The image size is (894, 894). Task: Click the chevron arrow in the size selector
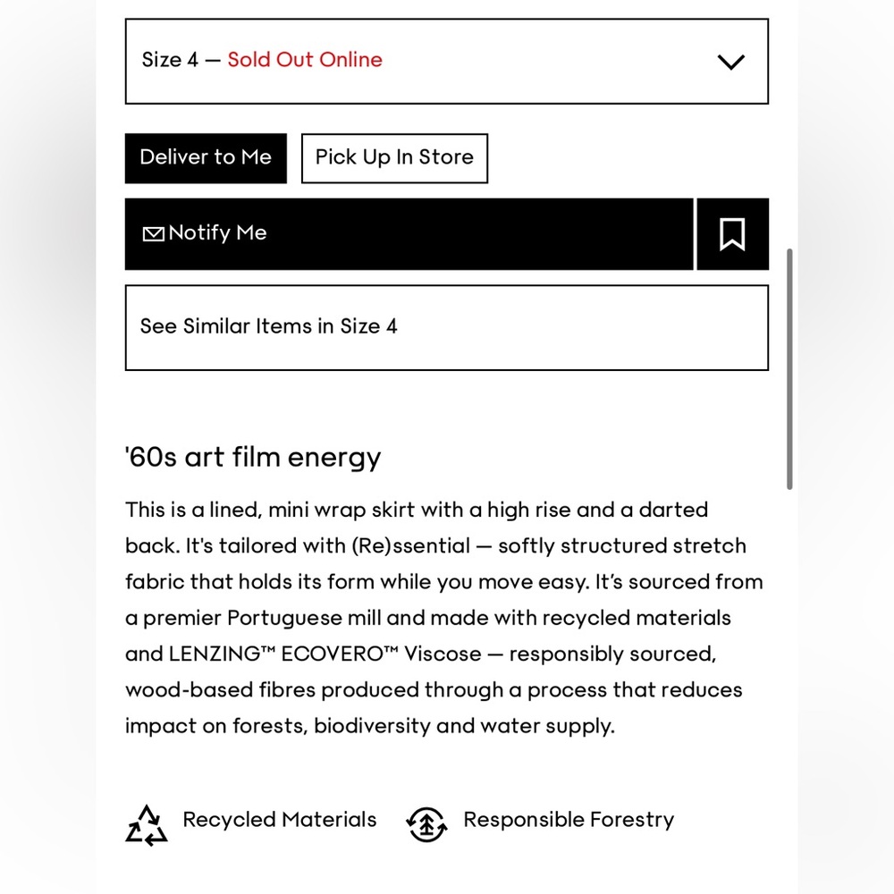click(731, 62)
